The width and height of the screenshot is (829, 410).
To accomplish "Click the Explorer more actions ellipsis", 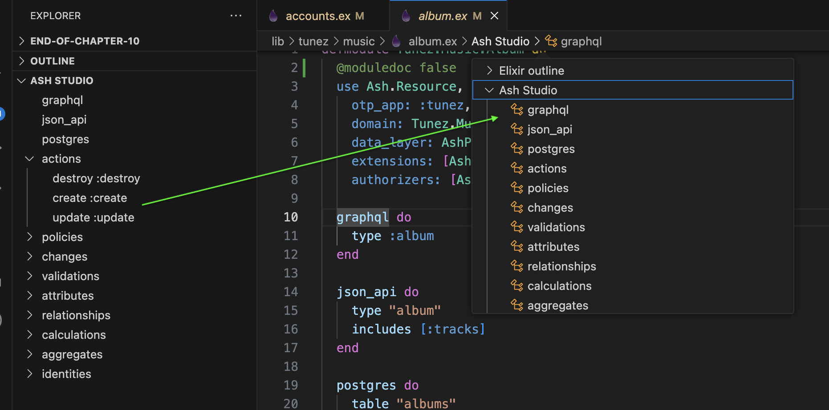I will [236, 16].
